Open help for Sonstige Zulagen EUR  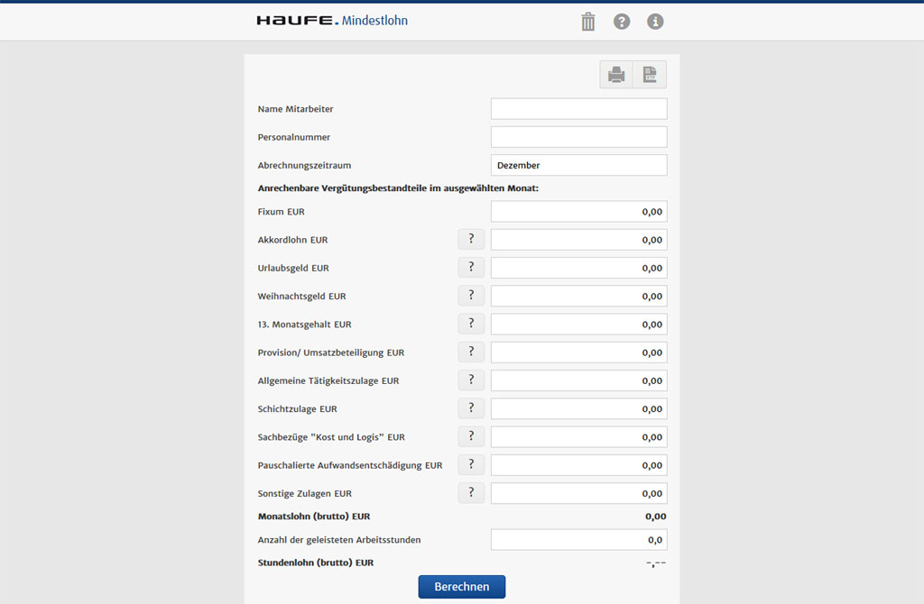coord(471,493)
